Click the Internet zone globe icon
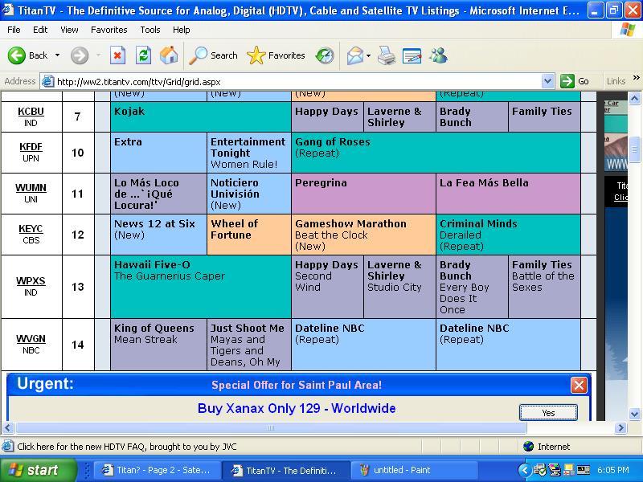 [x=529, y=447]
